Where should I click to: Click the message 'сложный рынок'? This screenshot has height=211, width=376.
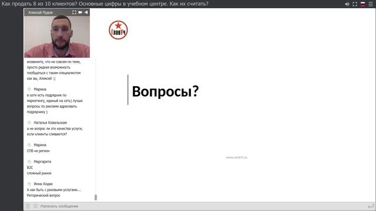pos(39,173)
